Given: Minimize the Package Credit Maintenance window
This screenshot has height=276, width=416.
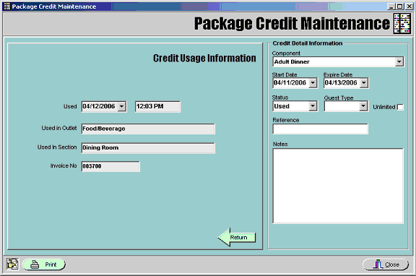Looking at the screenshot, I should 391,6.
